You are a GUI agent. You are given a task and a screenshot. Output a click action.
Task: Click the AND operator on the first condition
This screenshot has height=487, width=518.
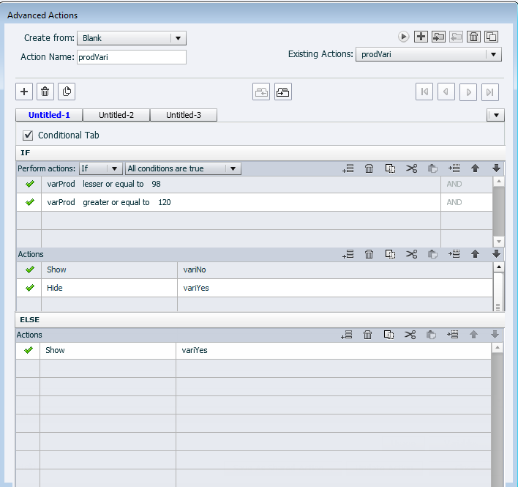[x=454, y=185]
